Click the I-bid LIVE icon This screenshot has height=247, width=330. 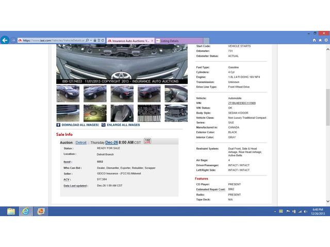147,141
